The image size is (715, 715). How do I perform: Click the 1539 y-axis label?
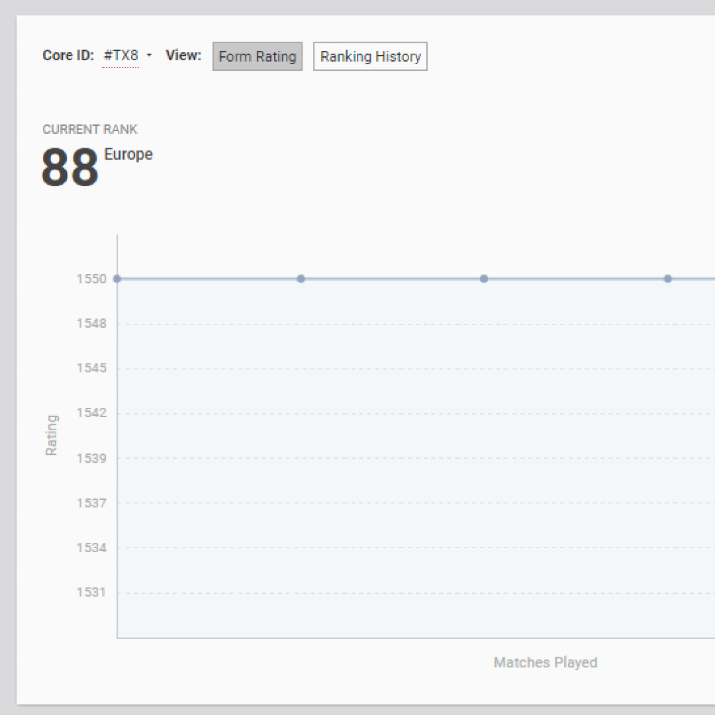click(x=91, y=458)
